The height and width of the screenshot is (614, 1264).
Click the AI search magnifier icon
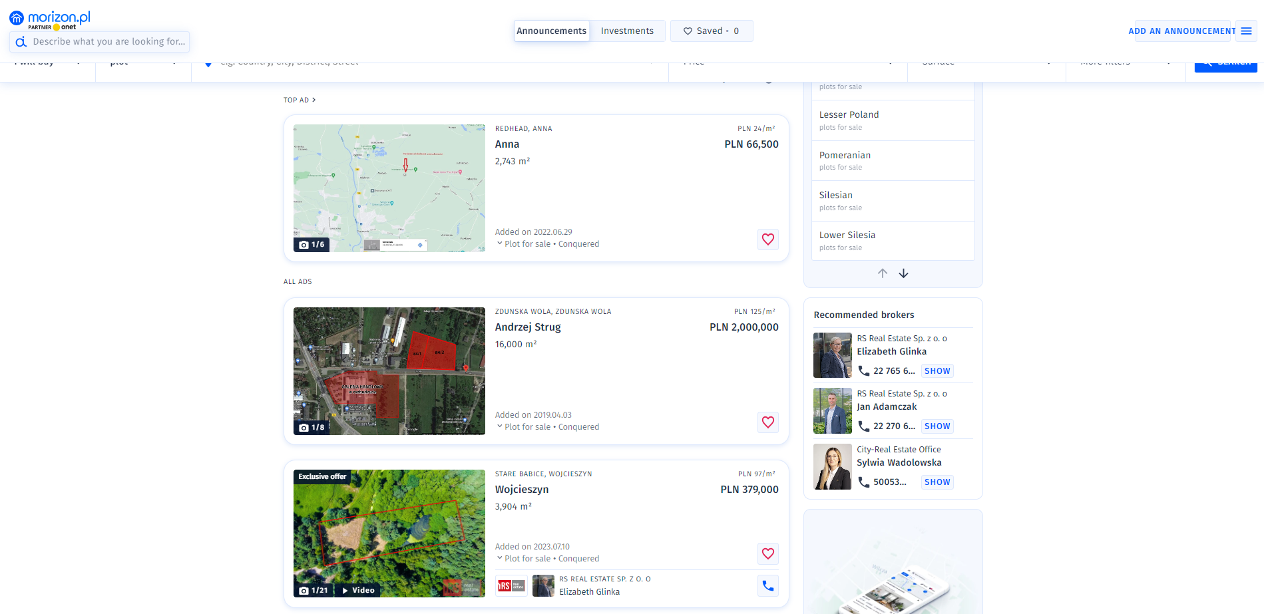coord(21,42)
